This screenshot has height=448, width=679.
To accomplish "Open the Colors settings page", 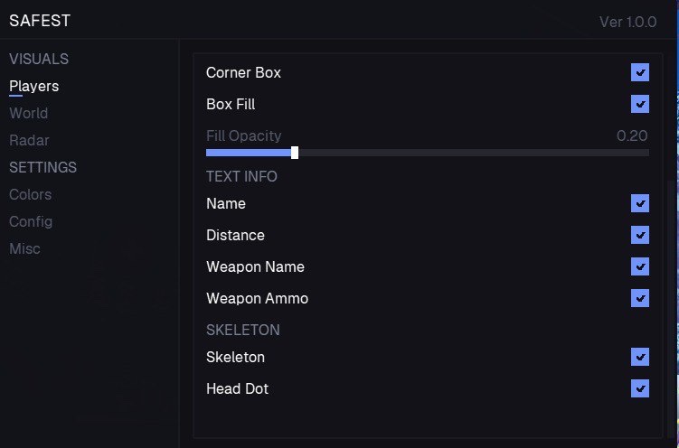I will click(x=31, y=195).
